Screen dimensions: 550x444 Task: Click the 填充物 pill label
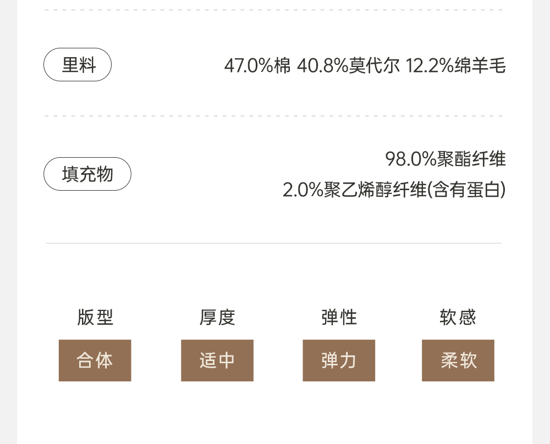87,174
